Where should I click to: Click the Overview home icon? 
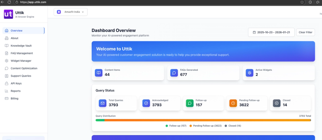click(6, 31)
